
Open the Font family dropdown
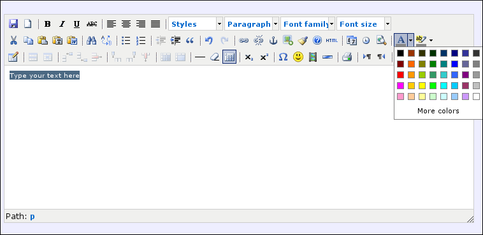307,24
